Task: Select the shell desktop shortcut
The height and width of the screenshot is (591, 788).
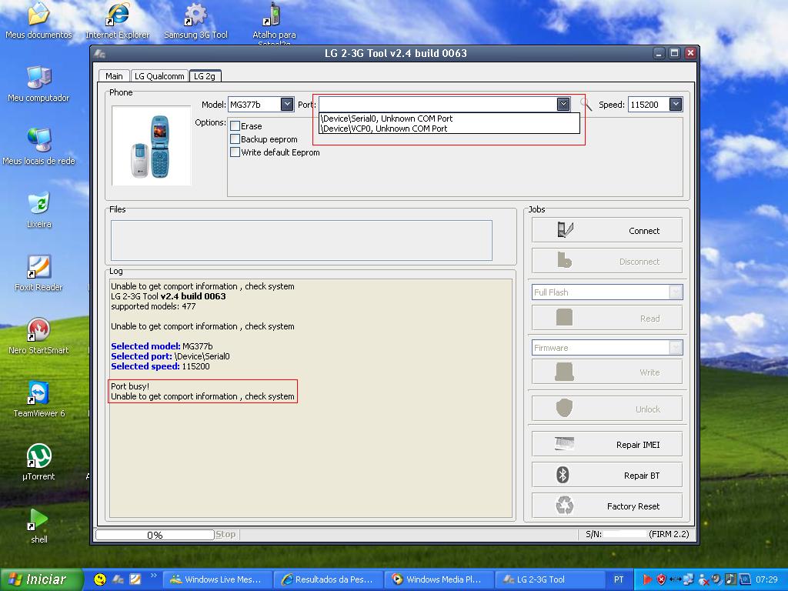Action: [x=38, y=526]
